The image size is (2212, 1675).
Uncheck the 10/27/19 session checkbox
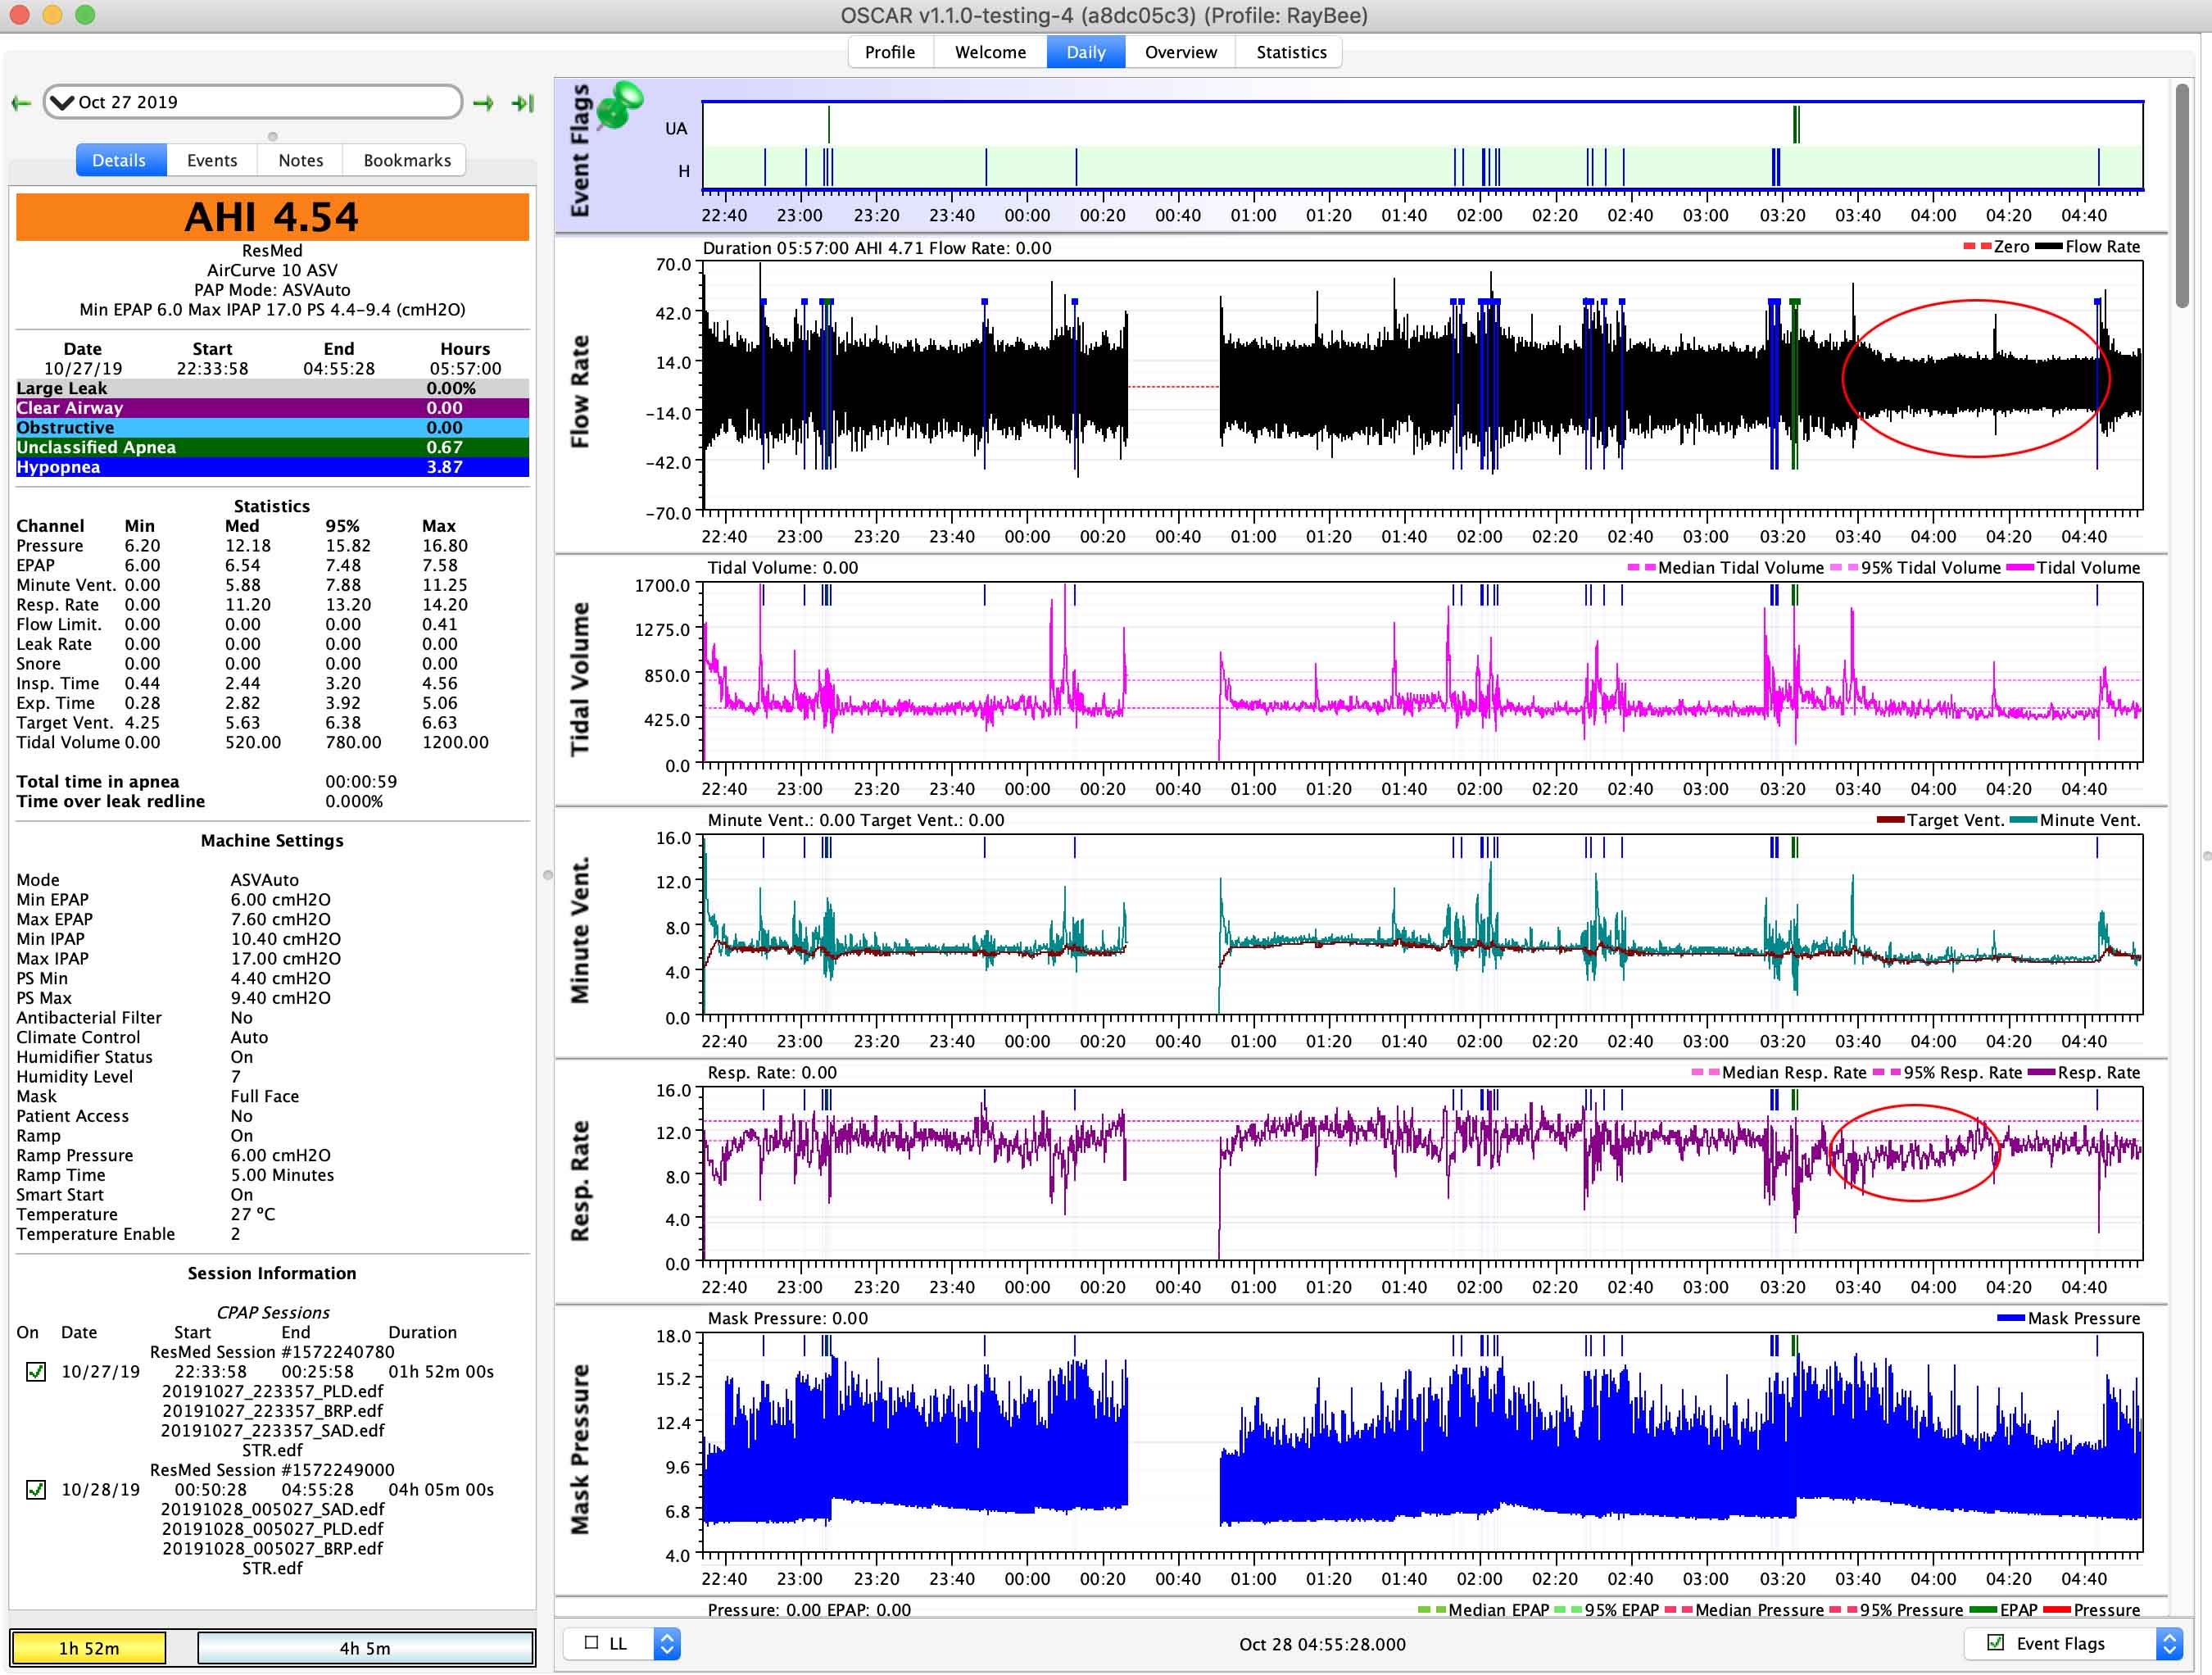coord(36,1371)
